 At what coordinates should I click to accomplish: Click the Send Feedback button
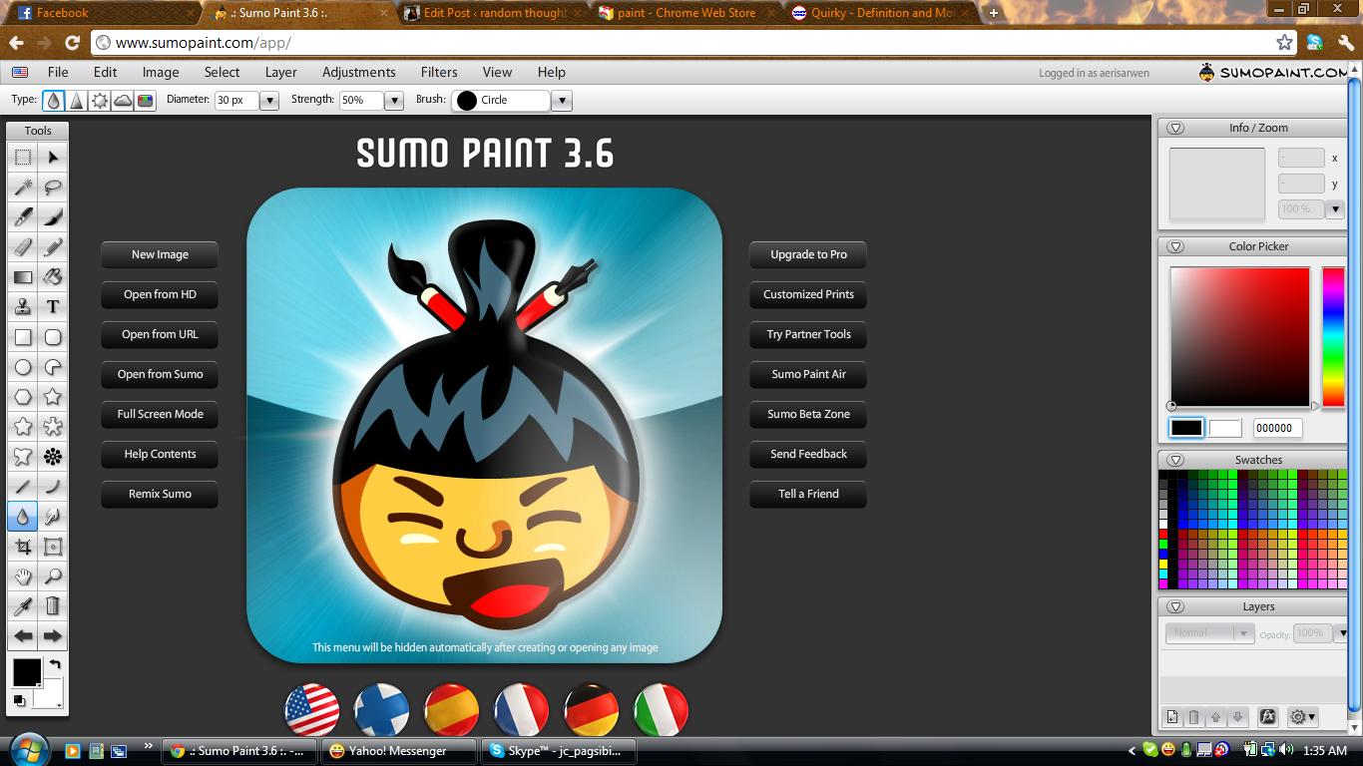coord(808,454)
